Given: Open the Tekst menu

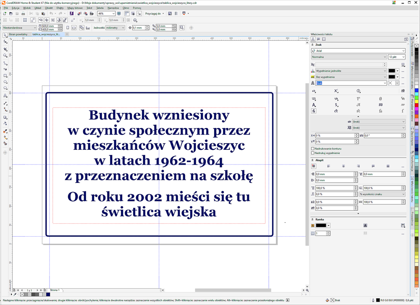Looking at the screenshot, I should click(89, 8).
